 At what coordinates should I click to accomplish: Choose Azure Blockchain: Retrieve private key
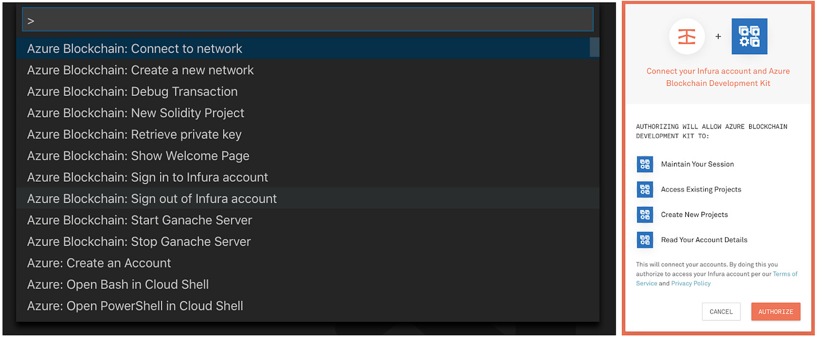pyautogui.click(x=134, y=135)
